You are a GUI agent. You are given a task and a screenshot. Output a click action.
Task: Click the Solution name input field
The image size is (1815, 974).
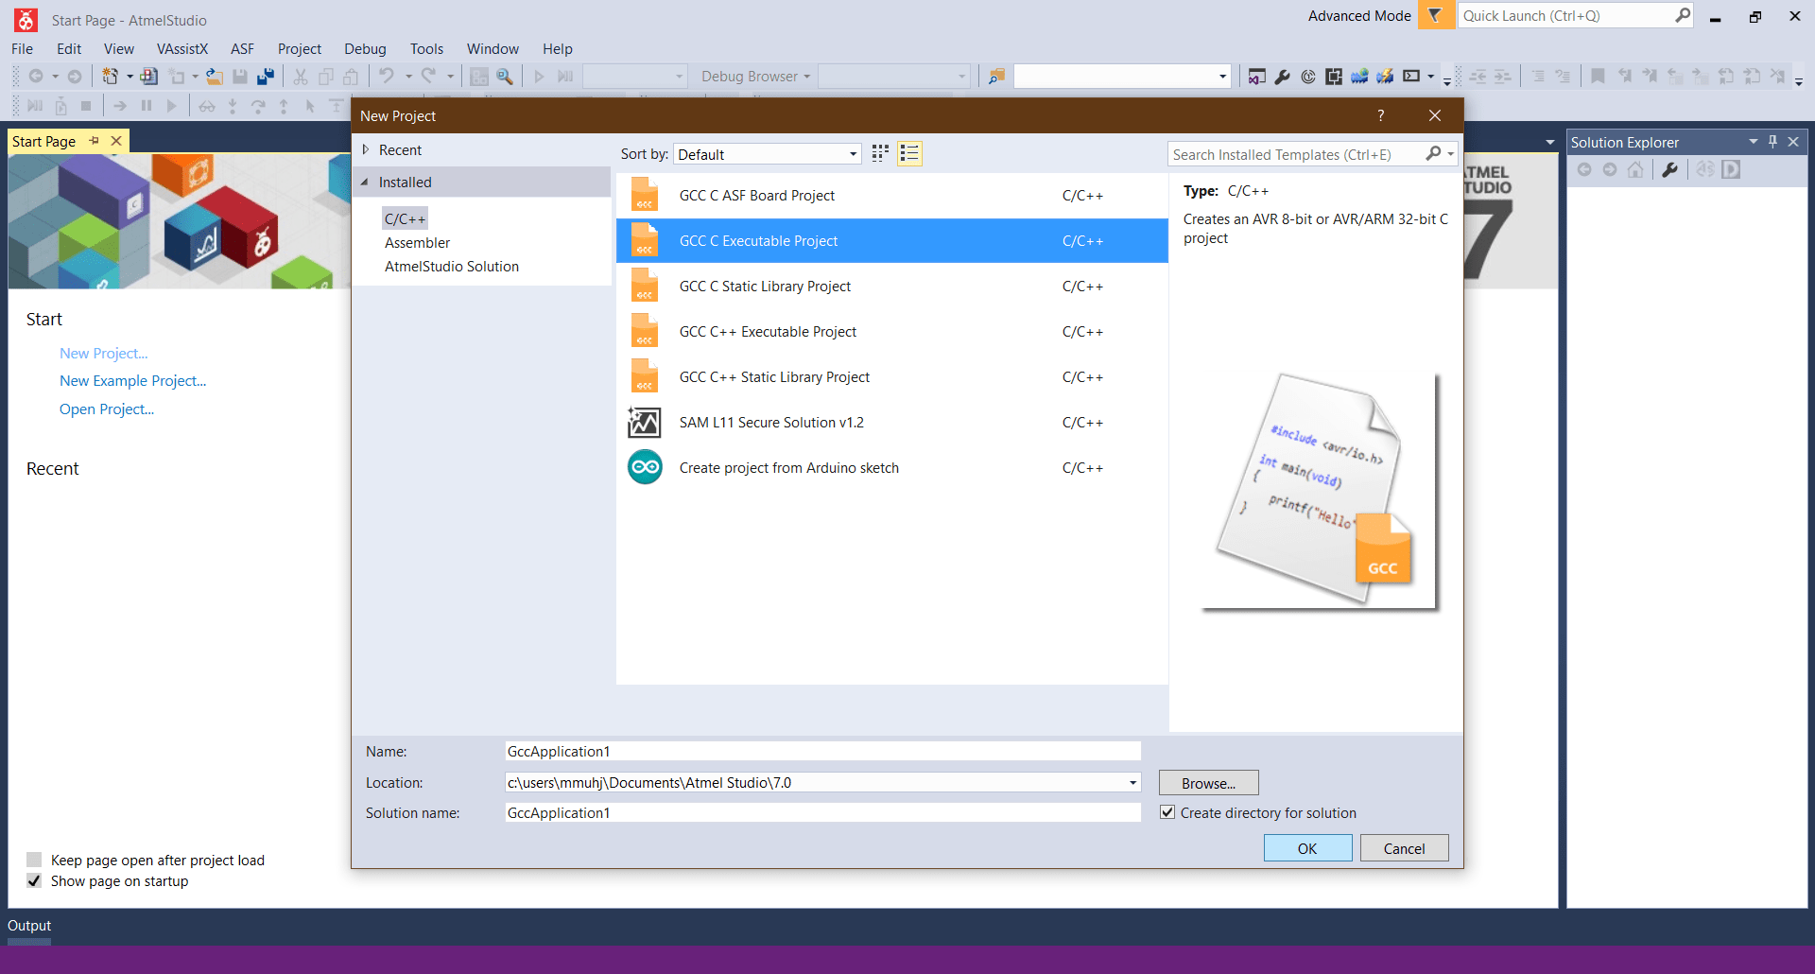[822, 812]
